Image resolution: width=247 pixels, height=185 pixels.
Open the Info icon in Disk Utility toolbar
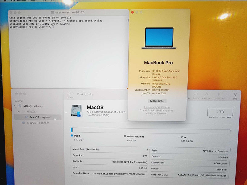point(236,94)
